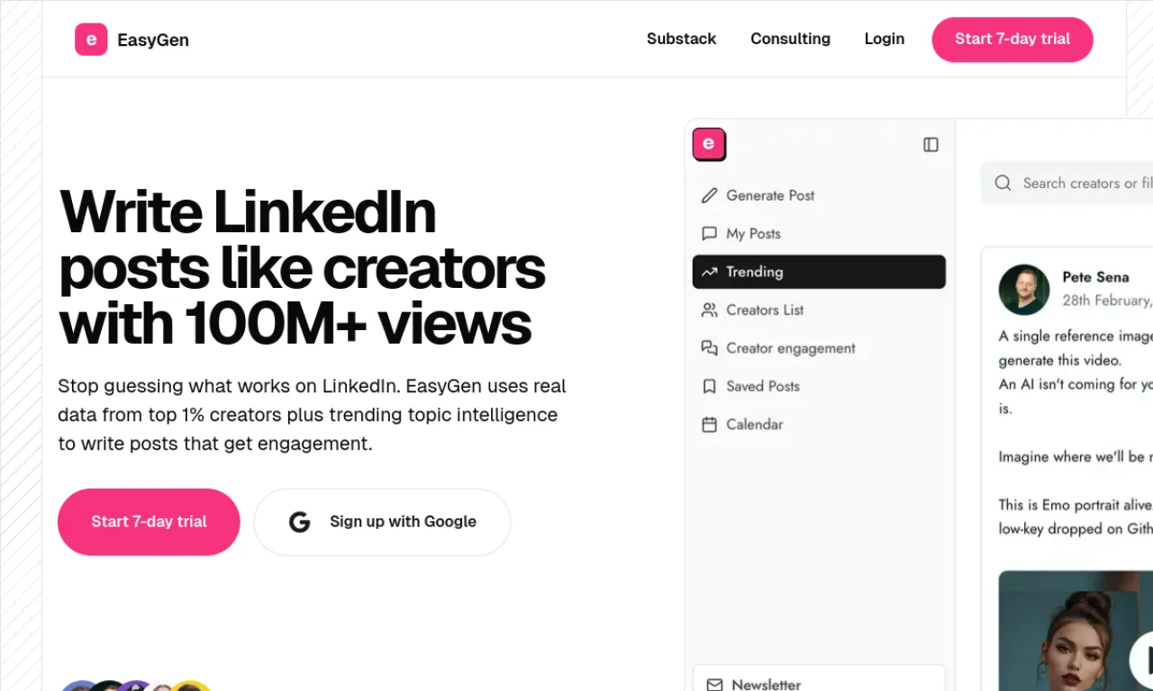
Task: Click the Generate Post pencil icon
Action: pos(710,195)
